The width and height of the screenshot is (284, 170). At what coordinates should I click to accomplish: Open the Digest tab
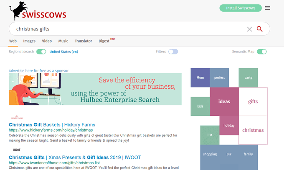point(104,41)
